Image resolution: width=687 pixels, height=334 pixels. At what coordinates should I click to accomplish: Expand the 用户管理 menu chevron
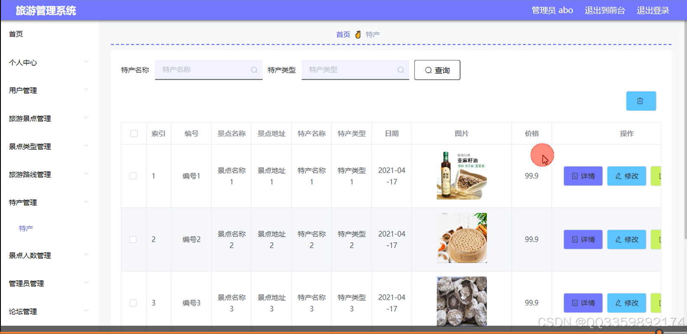(x=86, y=90)
